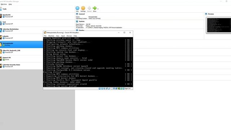Open the Machine menu in VirtualBox Manager
231x130 pixels.
[x=4, y=4]
